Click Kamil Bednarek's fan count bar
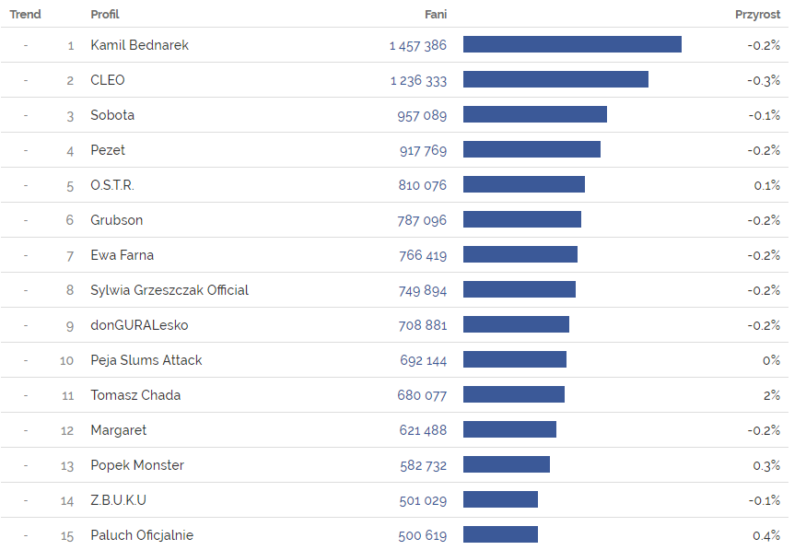806x550 pixels. 572,45
